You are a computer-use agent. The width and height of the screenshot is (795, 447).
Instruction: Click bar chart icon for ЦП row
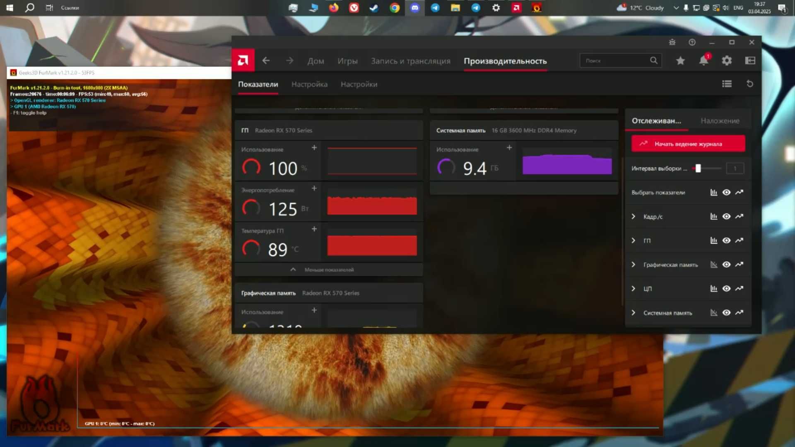[714, 288]
